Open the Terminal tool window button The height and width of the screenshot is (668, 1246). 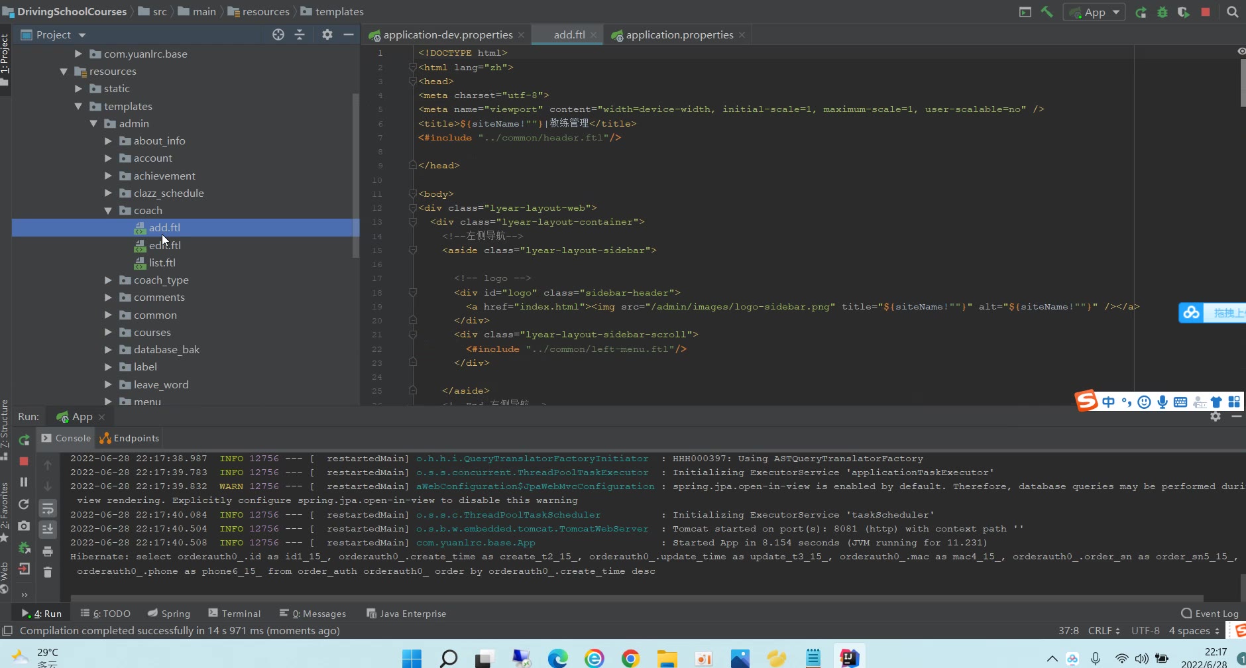[x=234, y=614]
